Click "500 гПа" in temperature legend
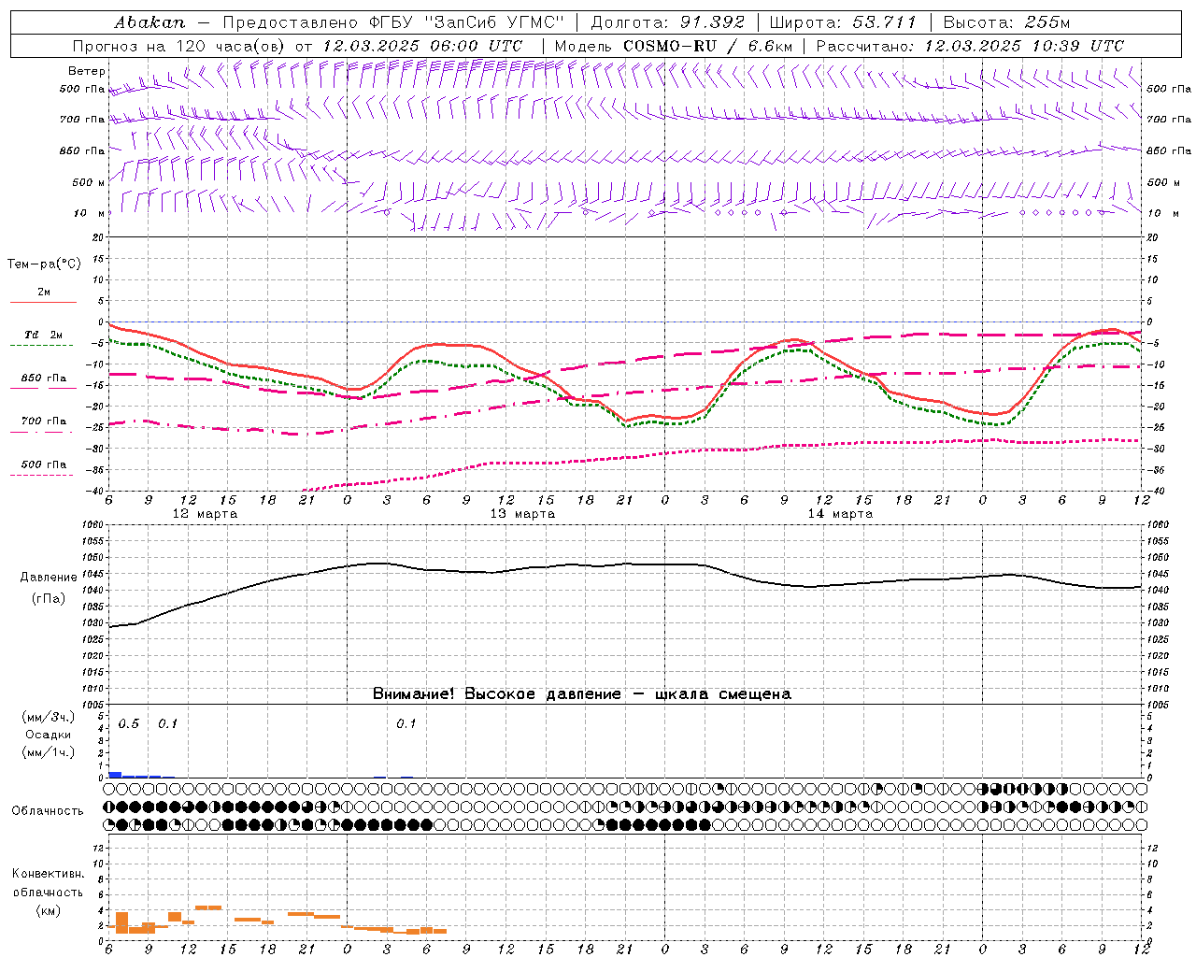1196x957 pixels. tap(44, 464)
